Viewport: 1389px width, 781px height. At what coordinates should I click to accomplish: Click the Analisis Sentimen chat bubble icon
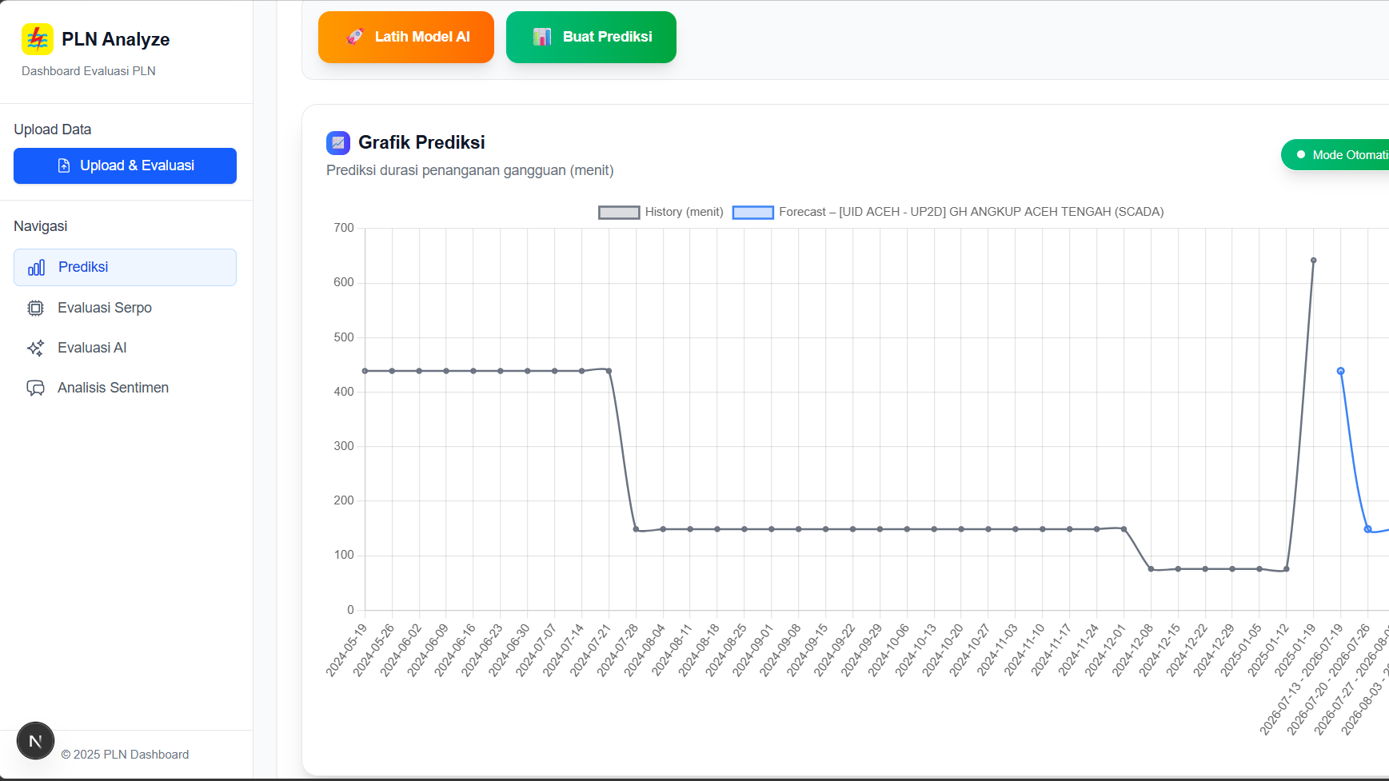(35, 388)
